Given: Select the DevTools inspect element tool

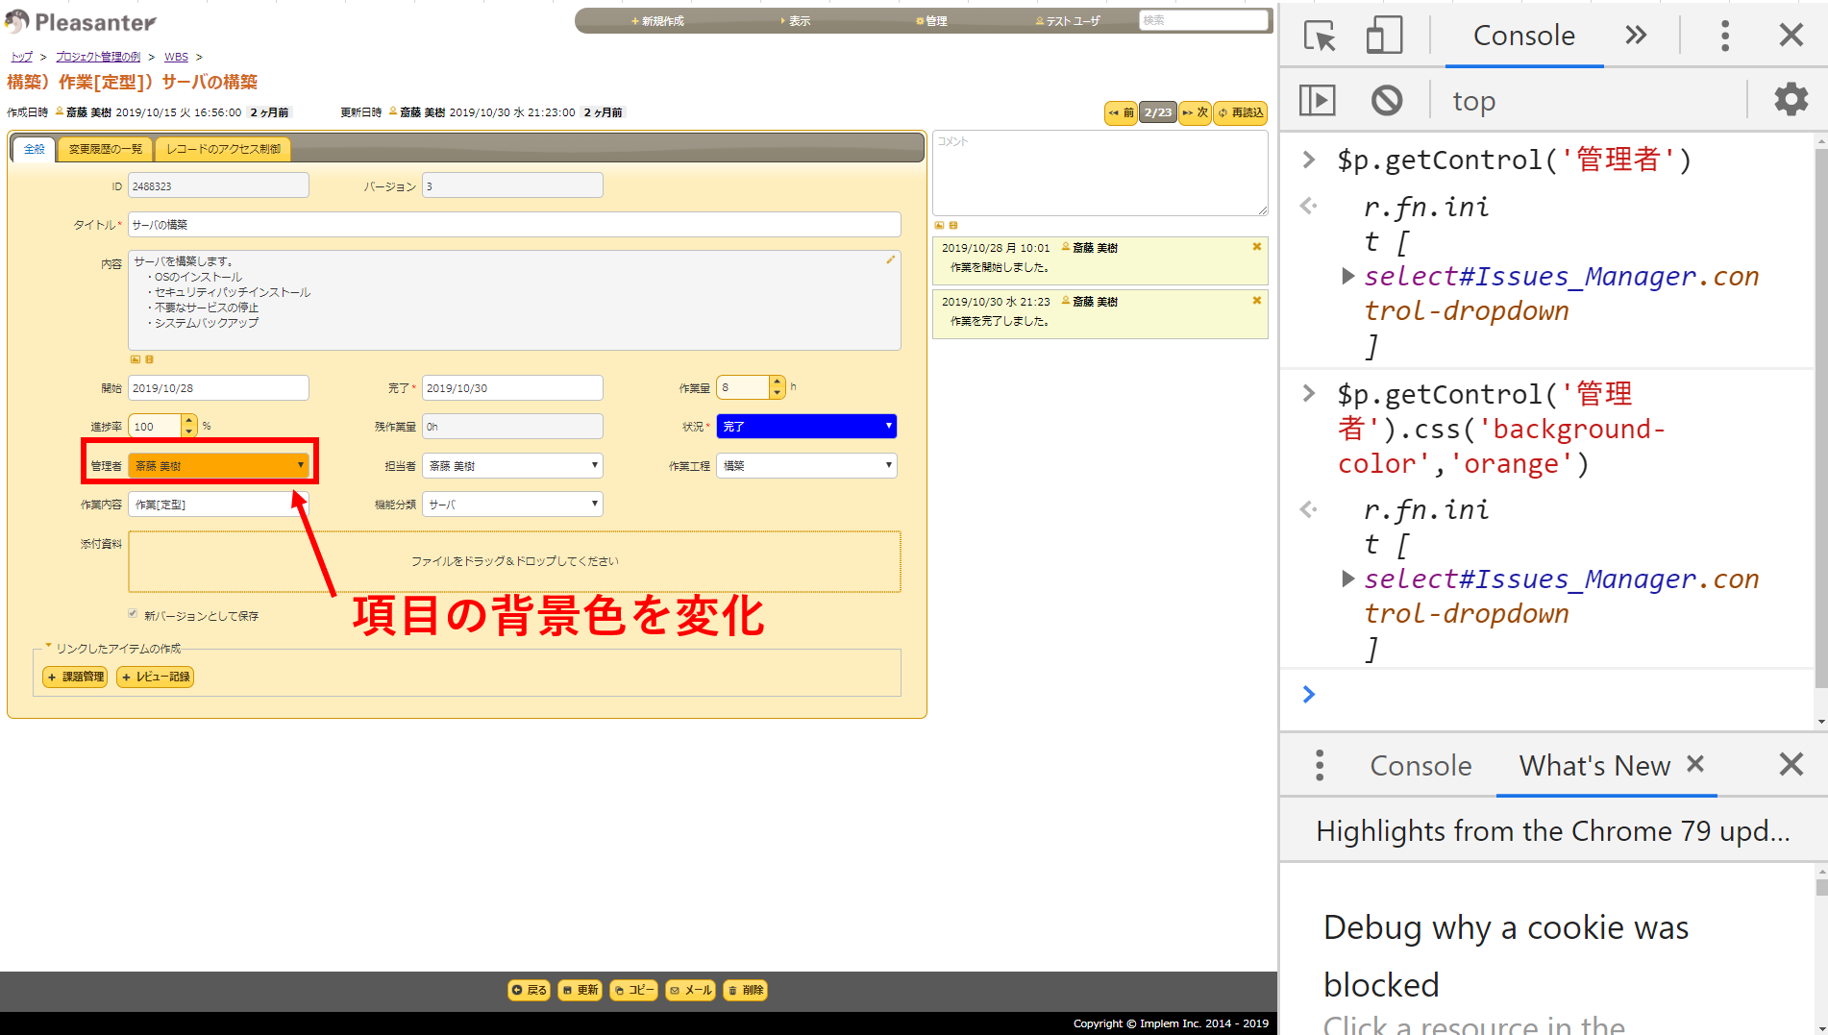Looking at the screenshot, I should pos(1320,35).
